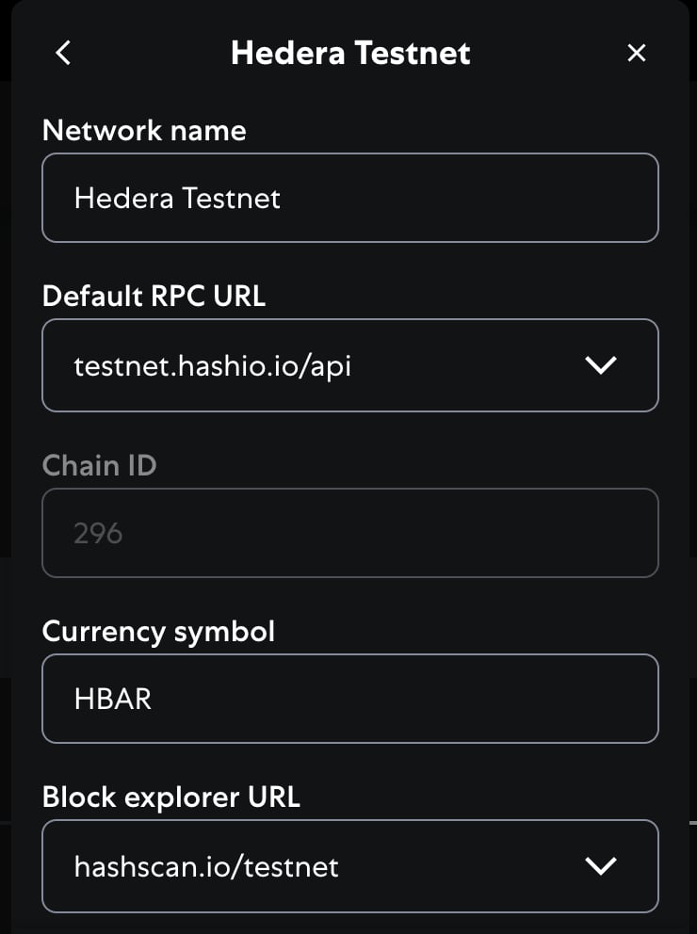This screenshot has width=697, height=934.
Task: Open the hashscan.io/testnet explorer selector
Action: pos(350,866)
